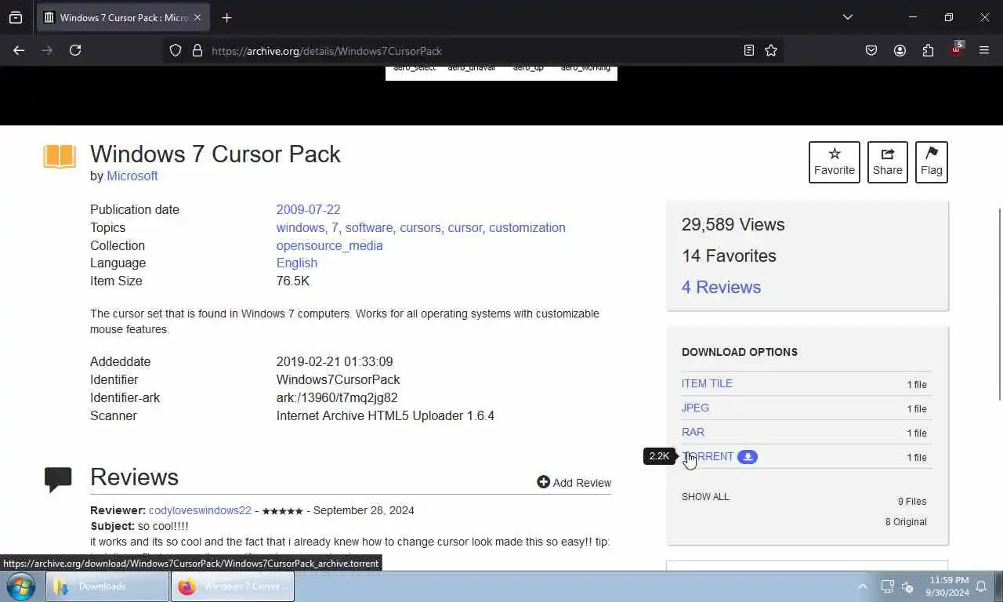
Task: Click the Addeddate value 2019-02-21 01:33:09
Action: tap(335, 361)
